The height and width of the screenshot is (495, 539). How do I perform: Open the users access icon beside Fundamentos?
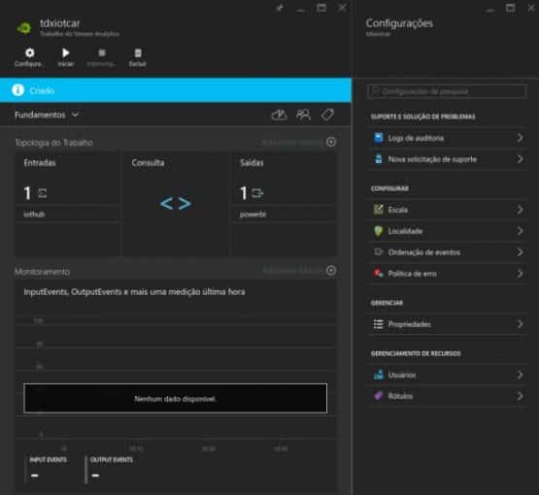(x=303, y=115)
